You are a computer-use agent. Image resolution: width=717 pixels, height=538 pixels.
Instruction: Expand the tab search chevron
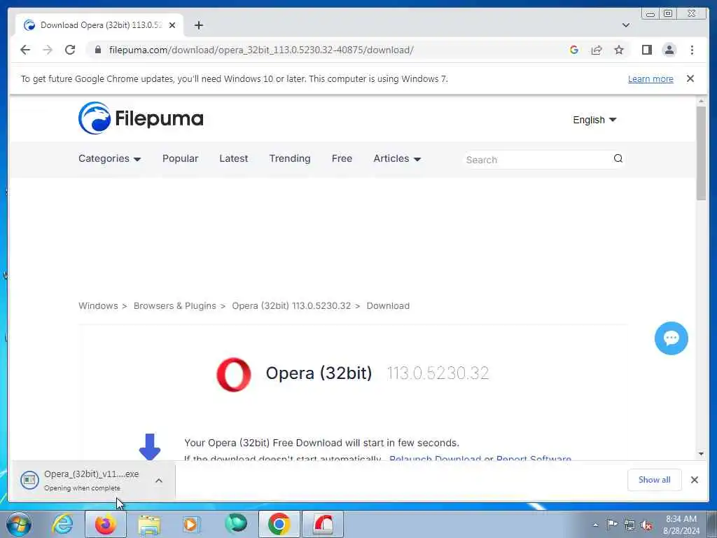pos(625,25)
